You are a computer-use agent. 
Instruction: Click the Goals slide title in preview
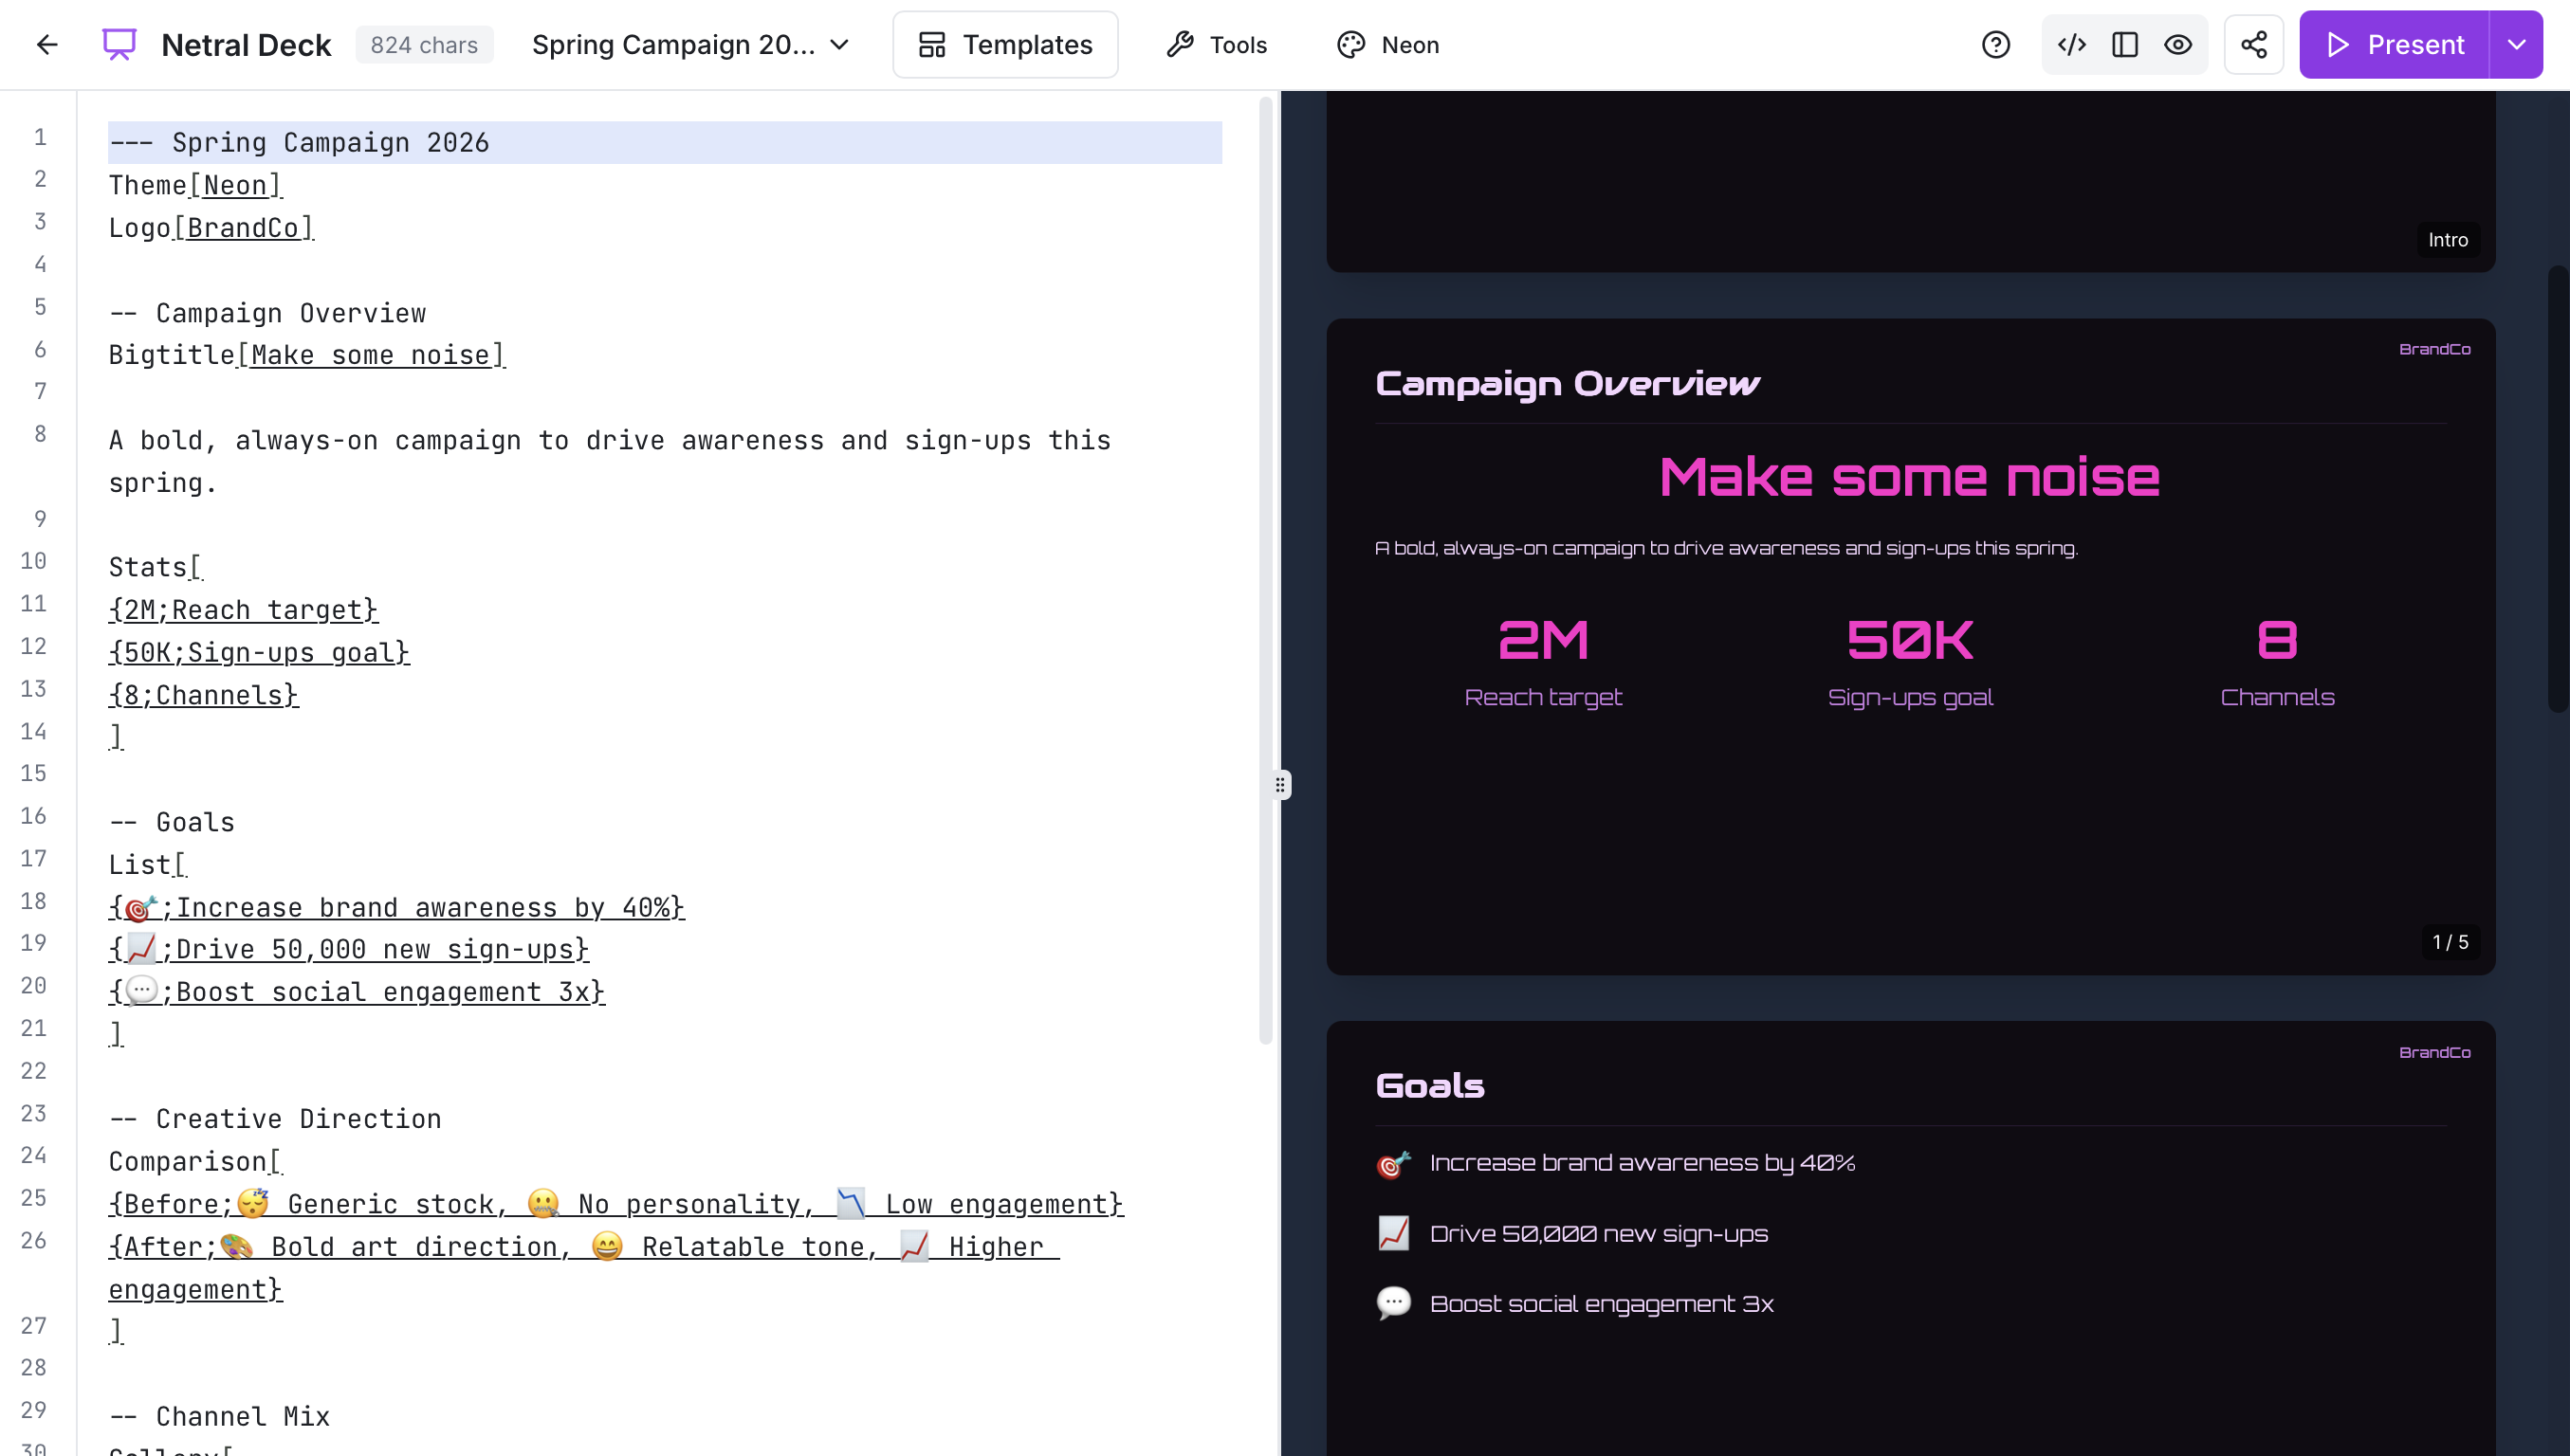1429,1086
